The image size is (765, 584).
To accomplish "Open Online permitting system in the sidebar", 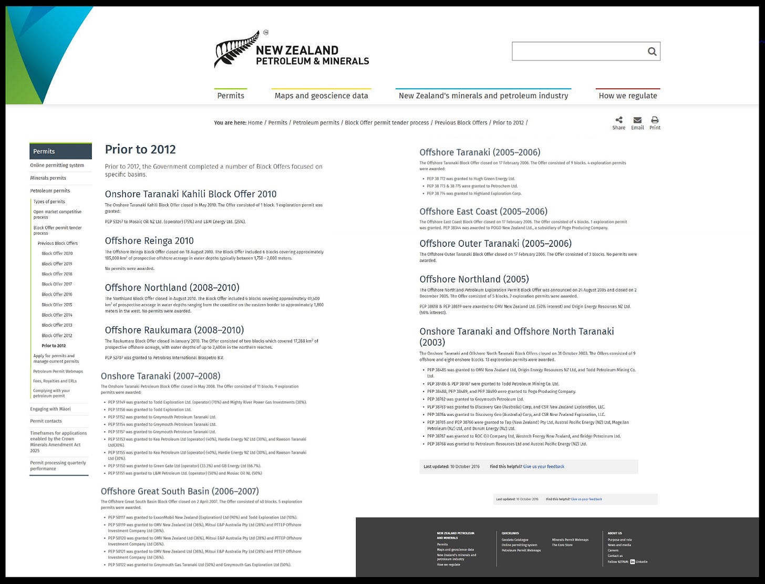I will (57, 165).
